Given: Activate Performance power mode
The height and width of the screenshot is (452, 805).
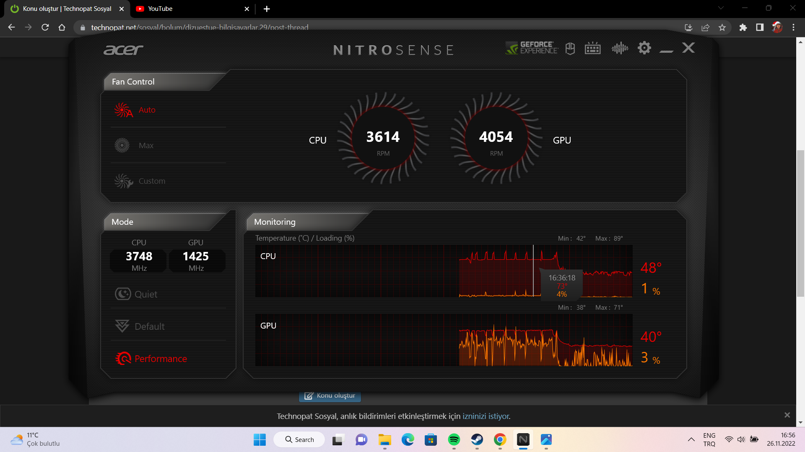Looking at the screenshot, I should 160,359.
